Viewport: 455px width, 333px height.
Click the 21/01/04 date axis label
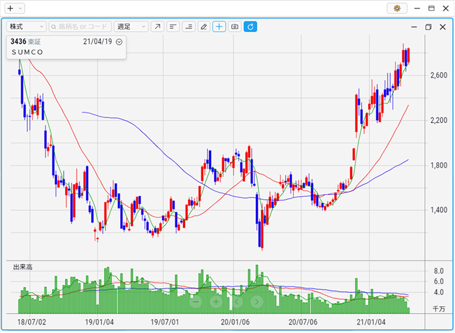(371, 322)
